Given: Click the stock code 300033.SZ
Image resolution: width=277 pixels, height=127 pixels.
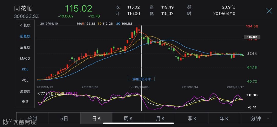Looking at the screenshot, I should pyautogui.click(x=26, y=16).
